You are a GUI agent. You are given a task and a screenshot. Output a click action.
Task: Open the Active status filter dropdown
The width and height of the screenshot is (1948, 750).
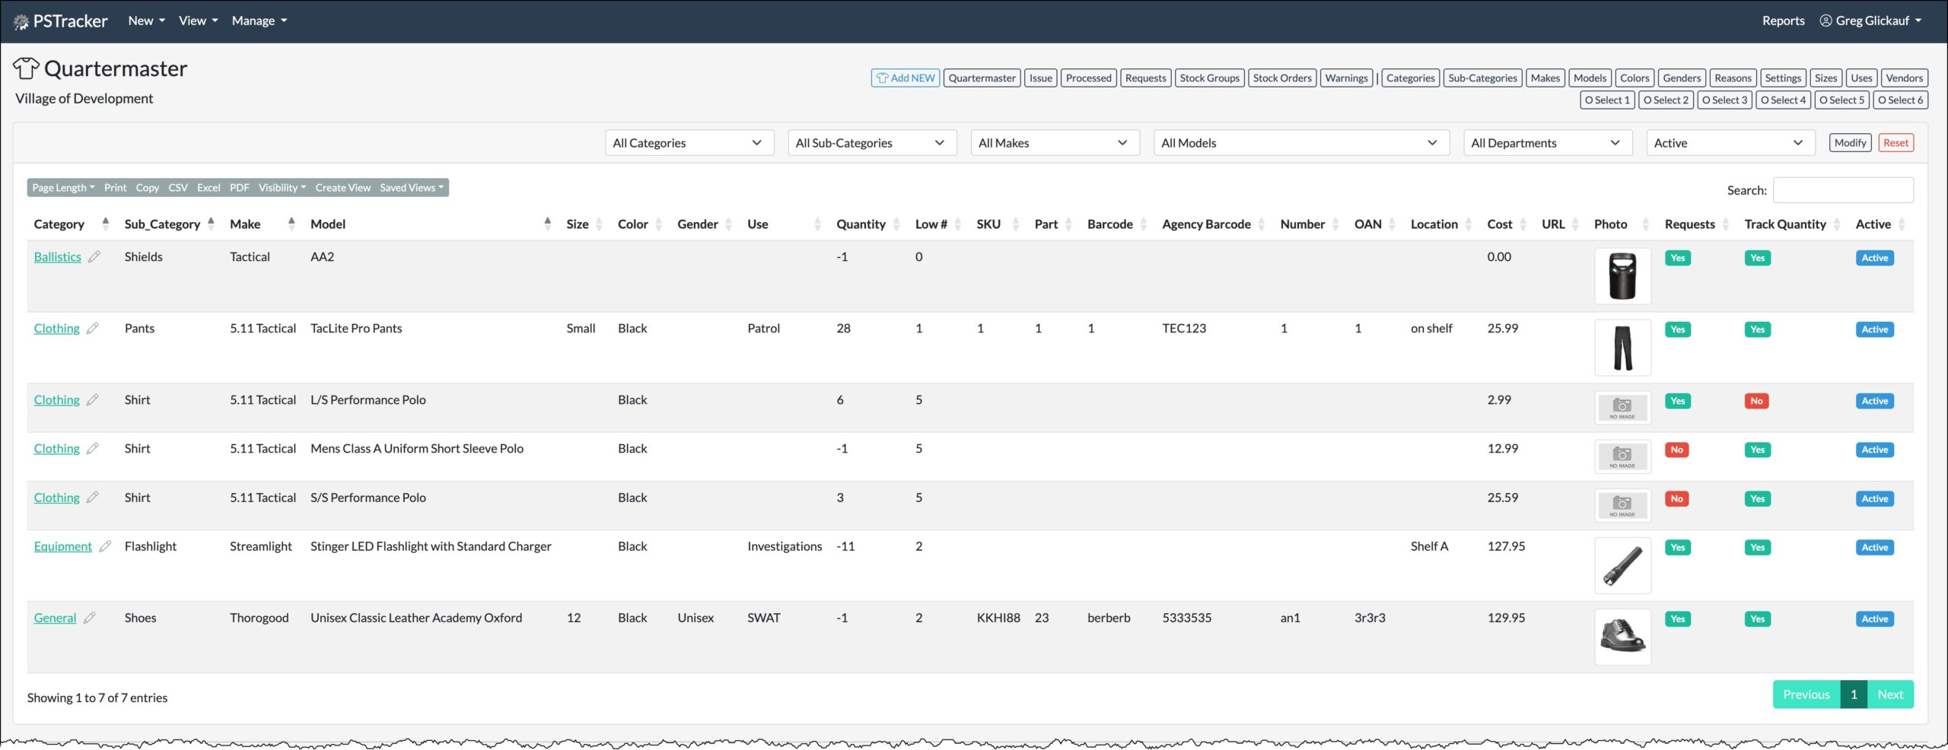(1730, 143)
